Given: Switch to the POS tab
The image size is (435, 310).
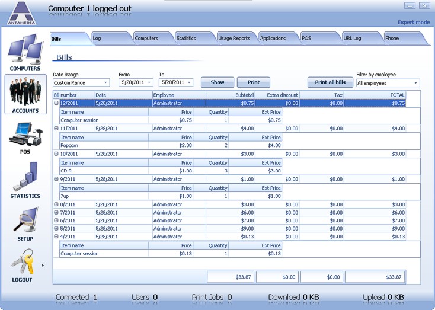Looking at the screenshot, I should coord(319,39).
